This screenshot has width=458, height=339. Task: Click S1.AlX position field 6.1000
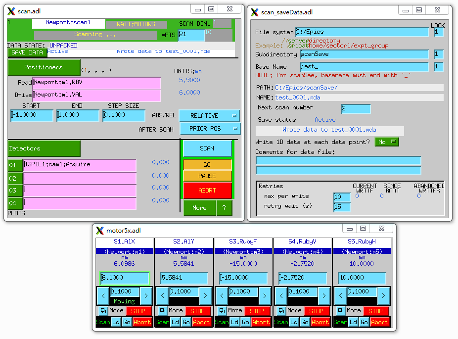[x=125, y=278]
